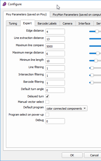
Task: Click the Line filtering slider handle
Action: [92, 68]
